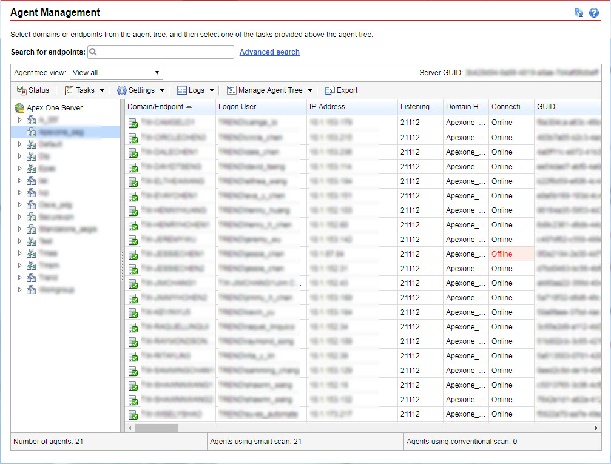Click the refresh icon near top right
Viewport: 611px width, 464px height.
point(578,12)
